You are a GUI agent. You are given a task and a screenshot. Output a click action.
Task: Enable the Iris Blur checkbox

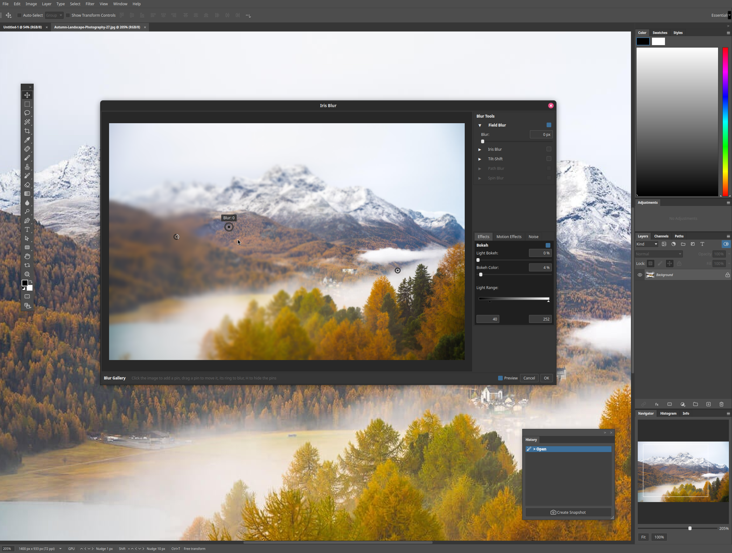(x=549, y=149)
